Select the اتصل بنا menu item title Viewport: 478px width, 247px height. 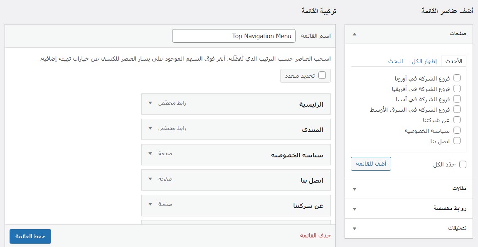coord(312,181)
